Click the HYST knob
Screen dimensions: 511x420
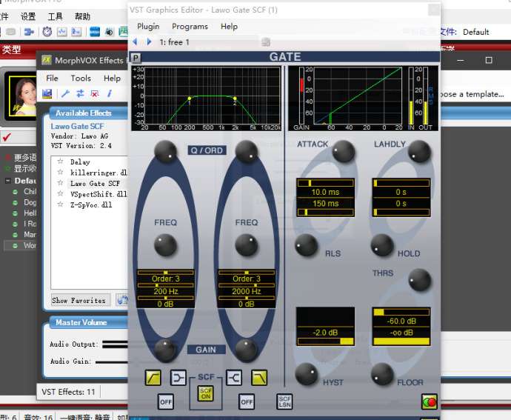(x=307, y=373)
